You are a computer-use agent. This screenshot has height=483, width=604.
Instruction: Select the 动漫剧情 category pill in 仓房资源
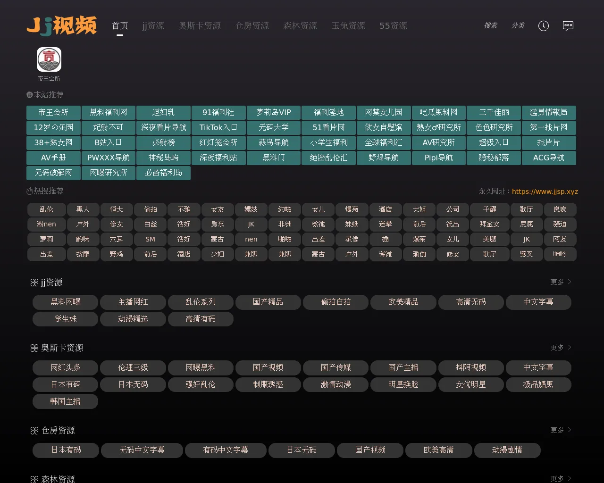point(507,450)
